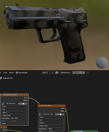
Task: Open Linear interpolation dropdown in USP_Color_1024 node
Action: 51,117
